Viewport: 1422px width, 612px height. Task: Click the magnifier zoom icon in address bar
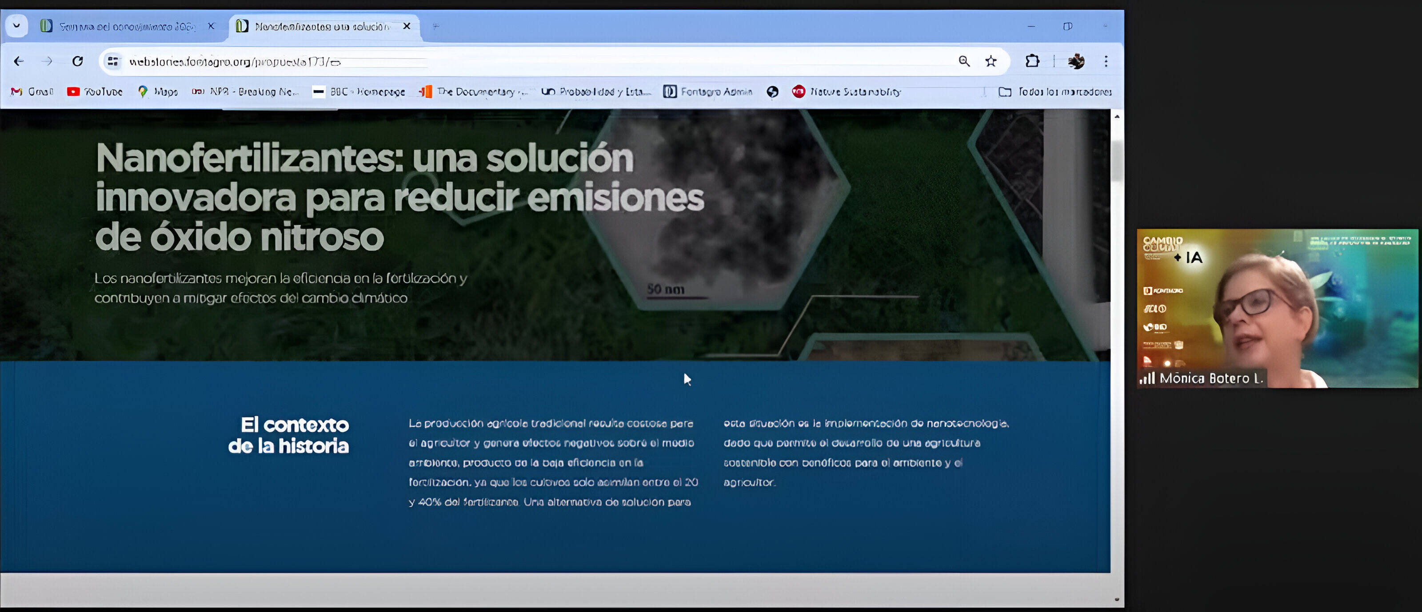pos(964,61)
